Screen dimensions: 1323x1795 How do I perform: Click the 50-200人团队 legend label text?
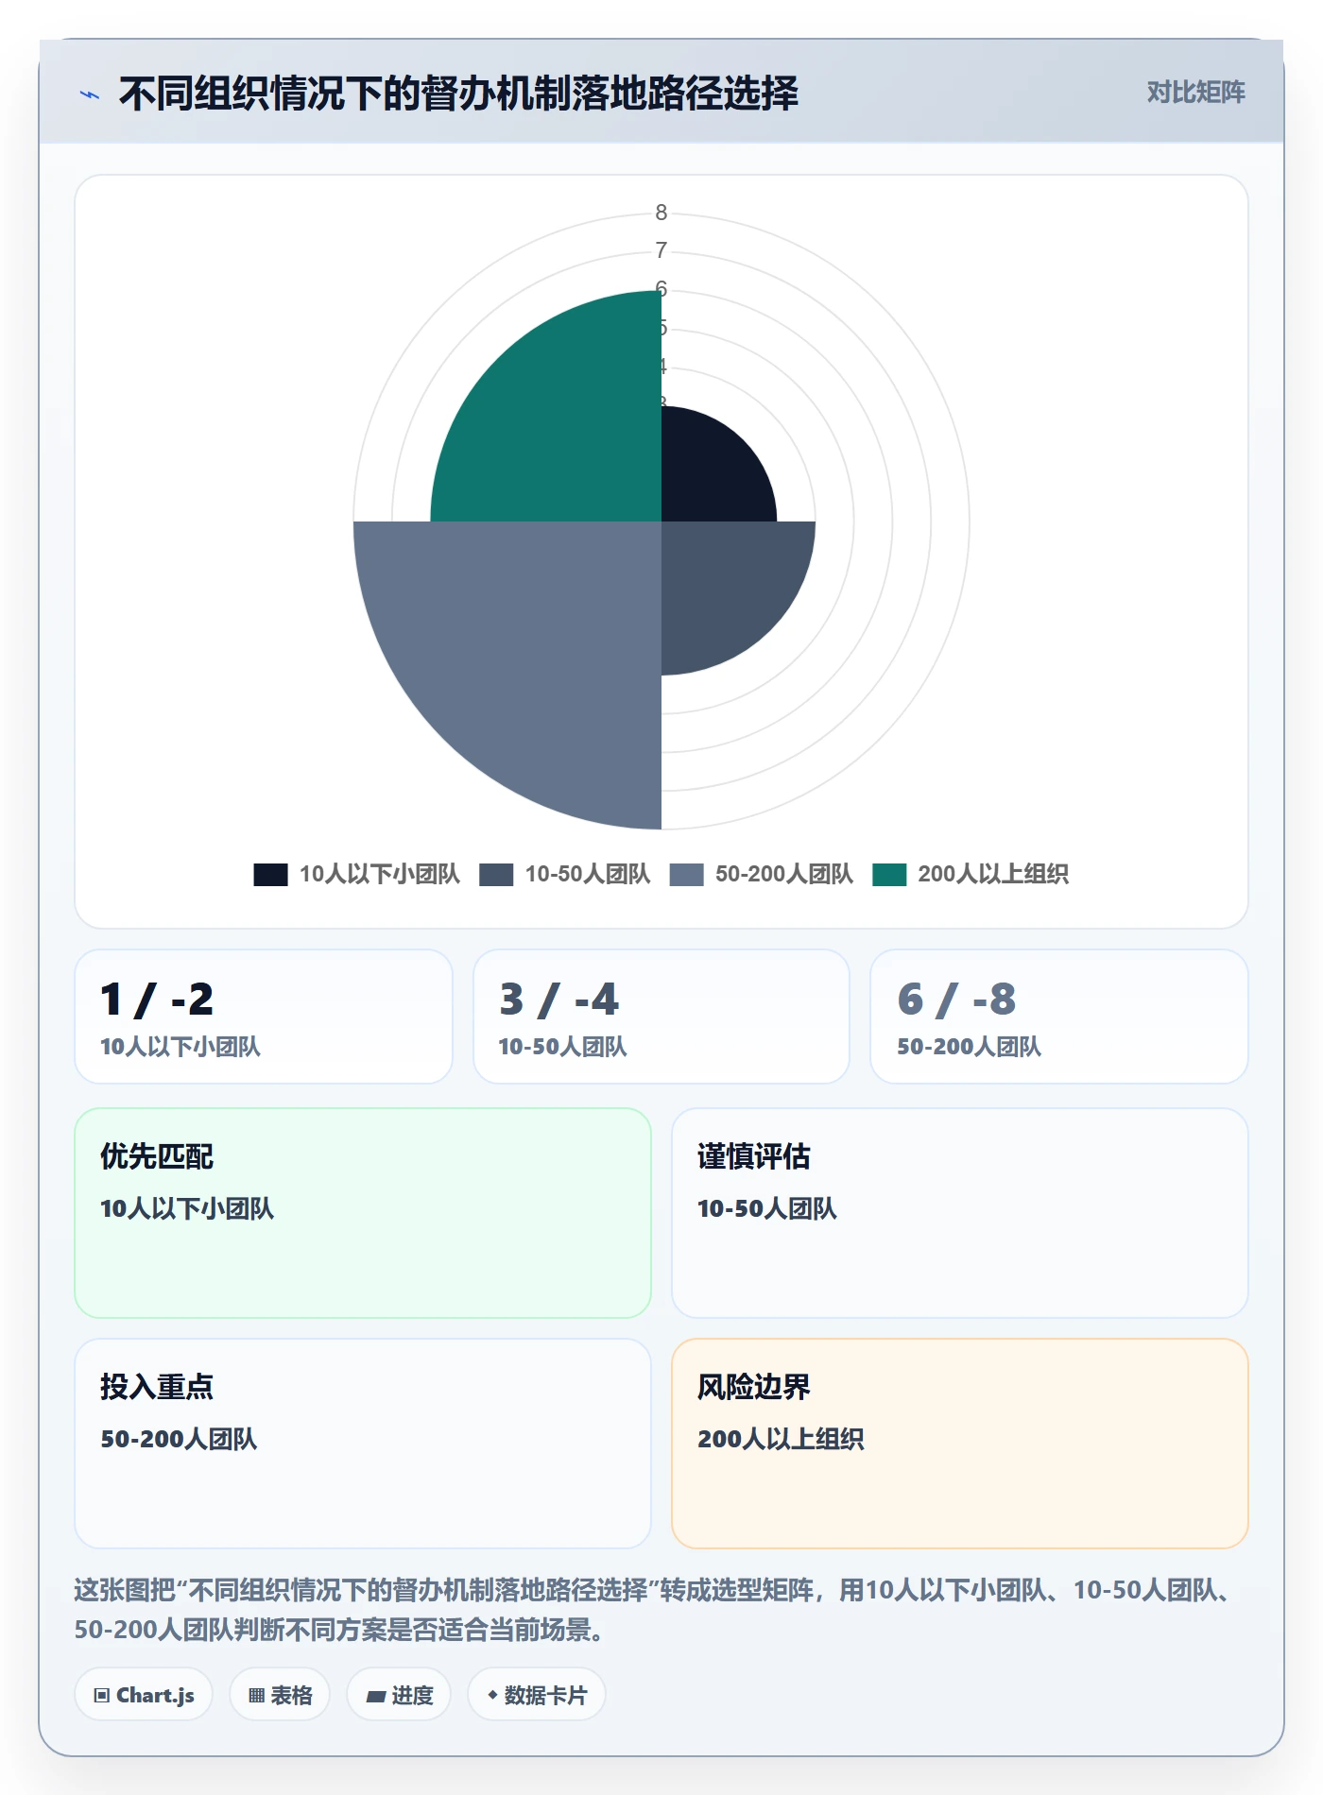point(784,875)
